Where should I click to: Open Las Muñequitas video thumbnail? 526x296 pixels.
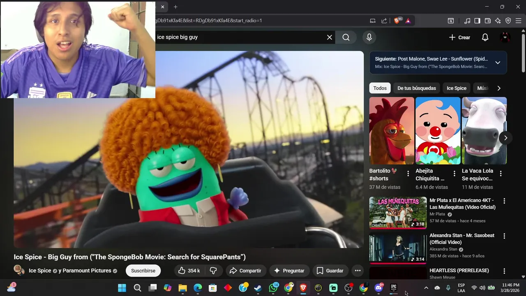tap(398, 213)
